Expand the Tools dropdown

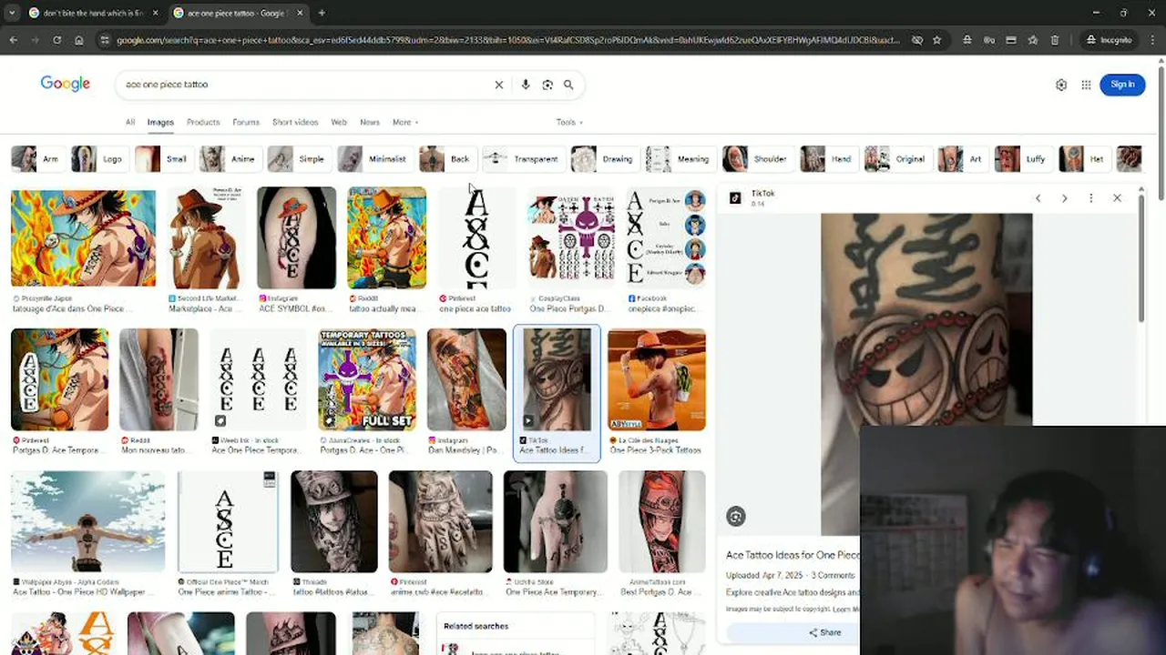coord(569,122)
